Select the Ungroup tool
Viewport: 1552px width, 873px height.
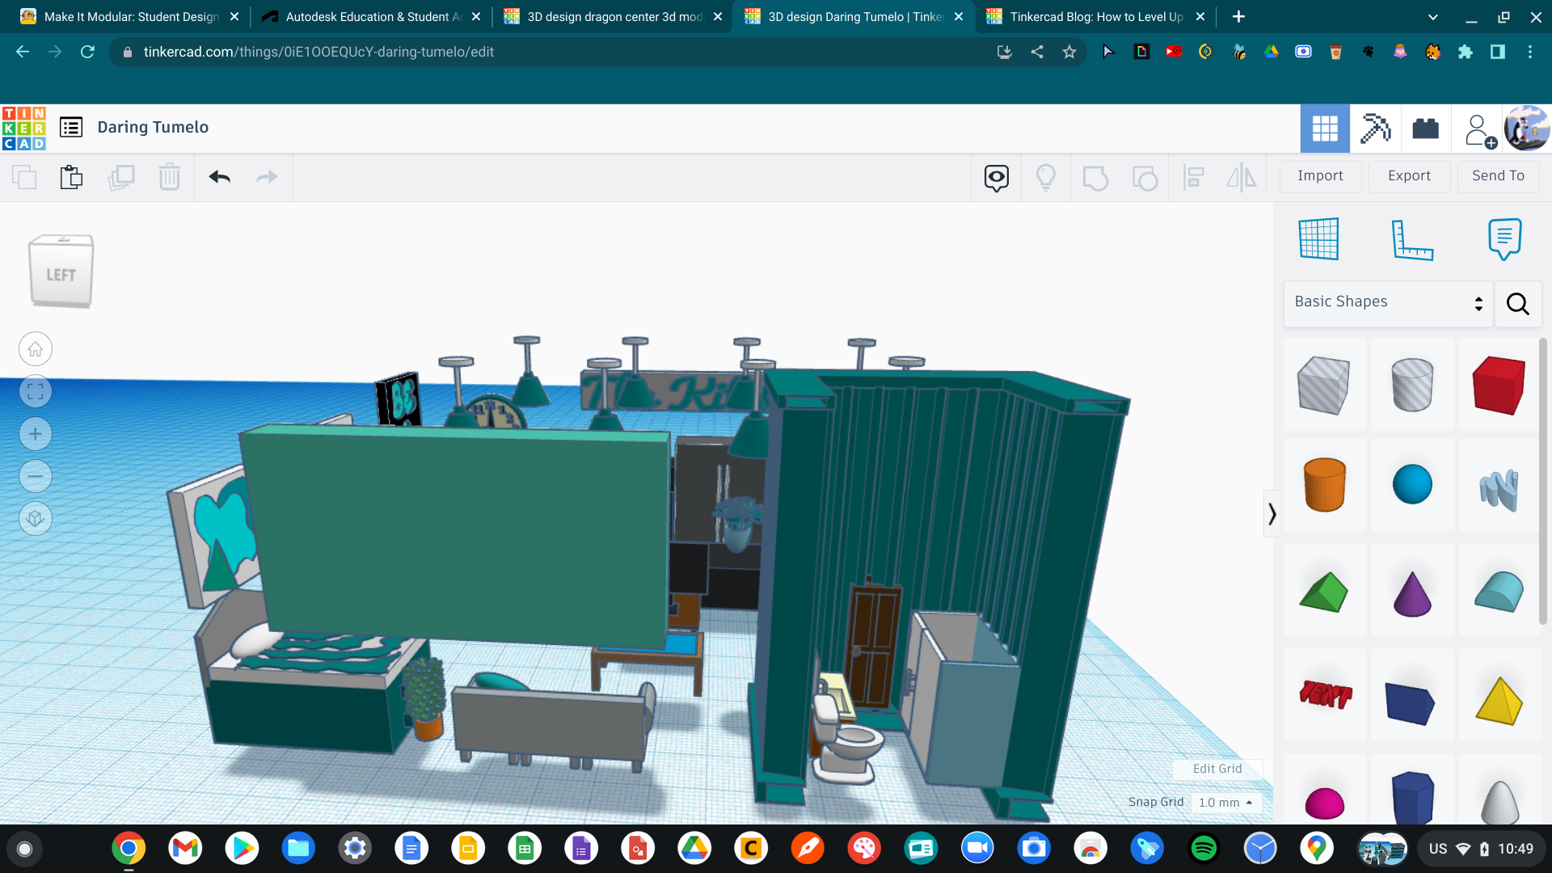coord(1145,177)
